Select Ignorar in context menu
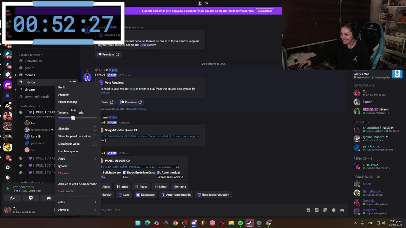Image resolution: width=406 pixels, height=228 pixels. click(x=77, y=166)
